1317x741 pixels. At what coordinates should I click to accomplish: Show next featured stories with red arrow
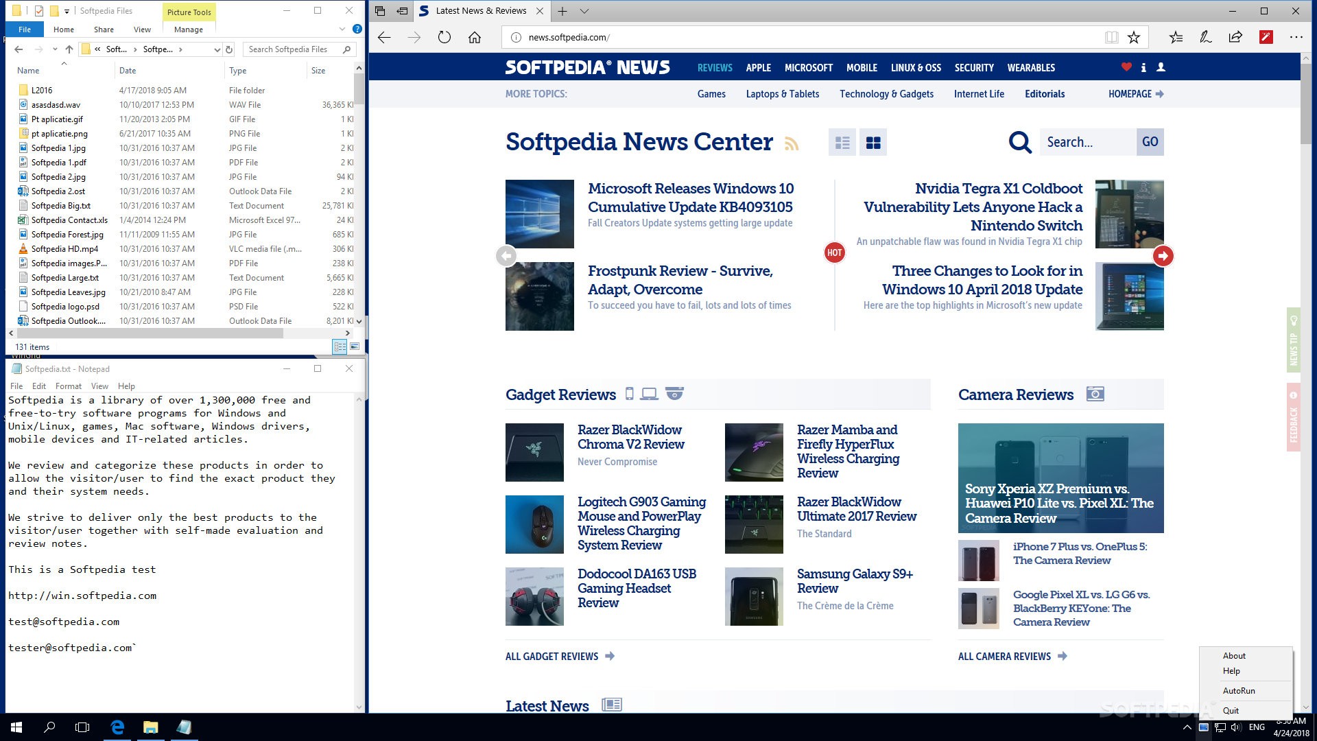[1163, 256]
